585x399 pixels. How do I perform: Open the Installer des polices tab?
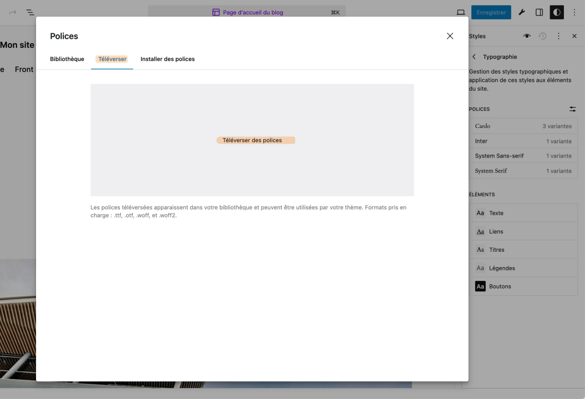click(167, 59)
